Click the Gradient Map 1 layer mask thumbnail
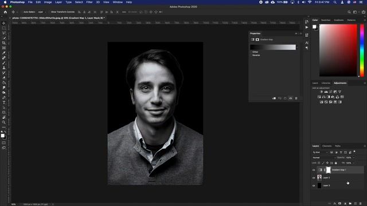Image resolution: width=367 pixels, height=206 pixels. (329, 170)
